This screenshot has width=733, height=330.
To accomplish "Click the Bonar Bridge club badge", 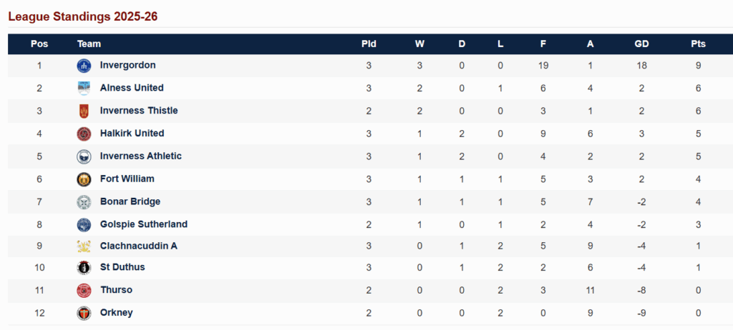I will (84, 202).
